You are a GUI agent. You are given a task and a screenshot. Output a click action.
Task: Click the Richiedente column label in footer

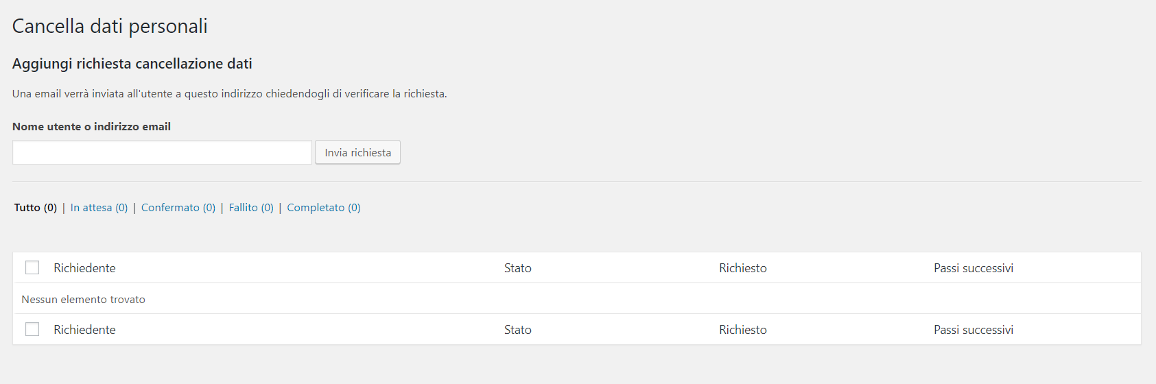(x=84, y=330)
